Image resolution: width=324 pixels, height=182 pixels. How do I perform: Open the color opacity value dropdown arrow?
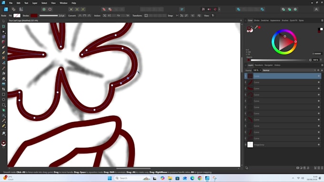pos(321,60)
